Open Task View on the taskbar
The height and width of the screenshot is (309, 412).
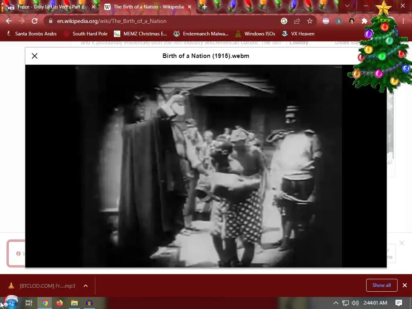(x=29, y=303)
